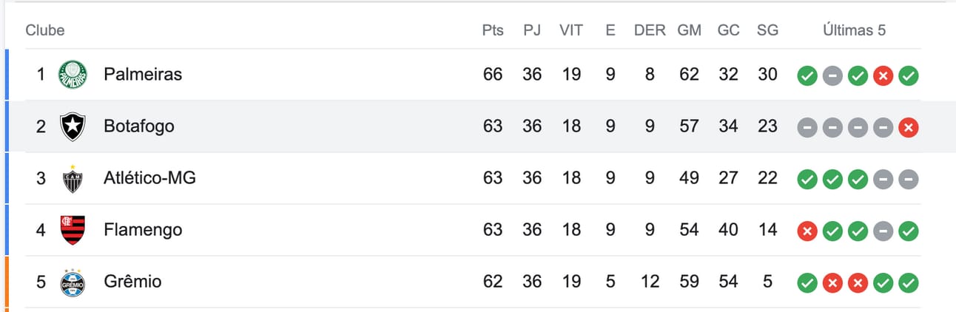This screenshot has height=312, width=956.
Task: Click the Últimas 5 column header
Action: pos(855,30)
